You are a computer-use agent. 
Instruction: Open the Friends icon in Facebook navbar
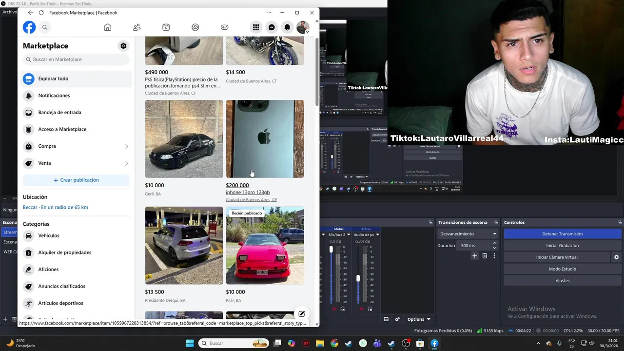tap(137, 27)
